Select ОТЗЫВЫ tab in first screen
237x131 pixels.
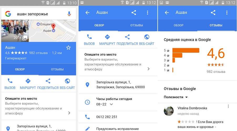pyautogui.click(x=57, y=69)
